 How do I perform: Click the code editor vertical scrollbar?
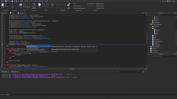147,38
